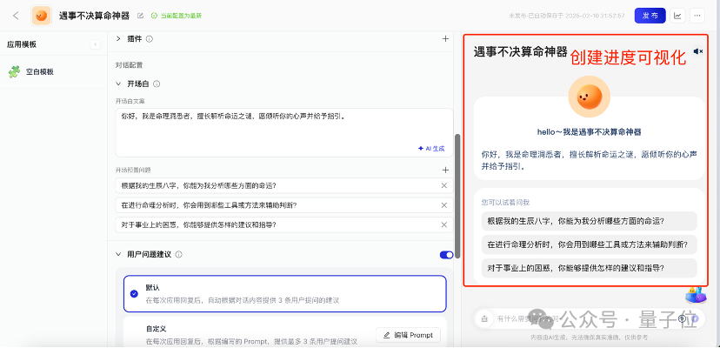Edit the app name with pencil icon

(x=140, y=16)
